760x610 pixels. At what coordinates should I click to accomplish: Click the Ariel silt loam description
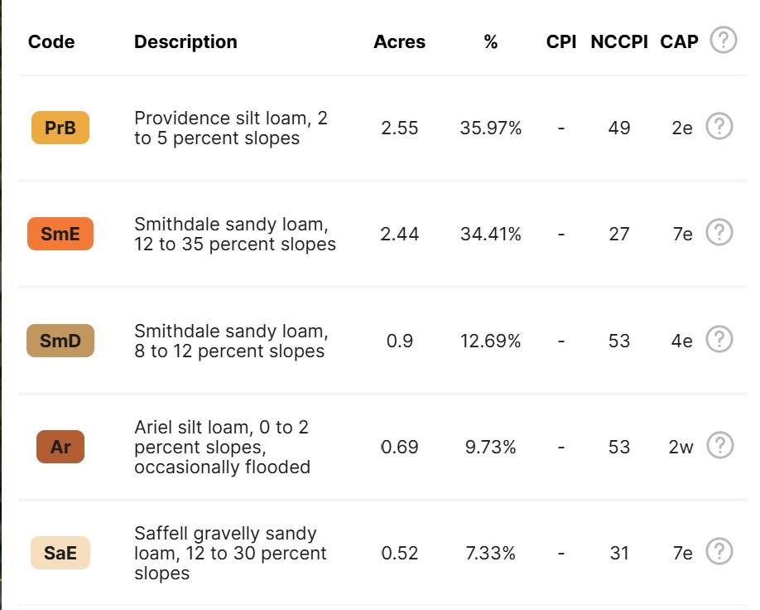coord(222,447)
